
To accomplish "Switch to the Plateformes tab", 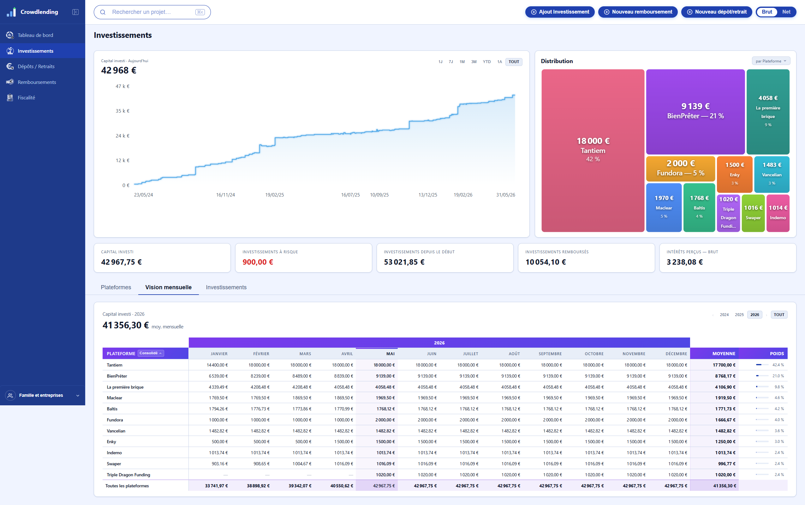I will 116,287.
